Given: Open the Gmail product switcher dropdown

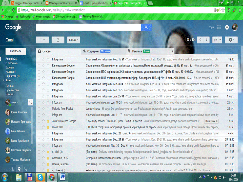Looking at the screenshot, I should (11, 40).
